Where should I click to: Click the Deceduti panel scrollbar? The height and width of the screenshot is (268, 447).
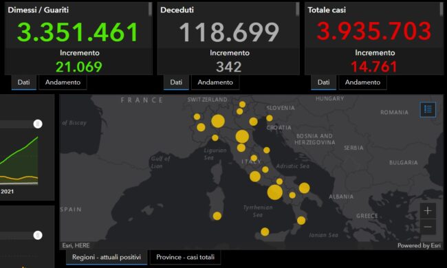tap(297, 9)
